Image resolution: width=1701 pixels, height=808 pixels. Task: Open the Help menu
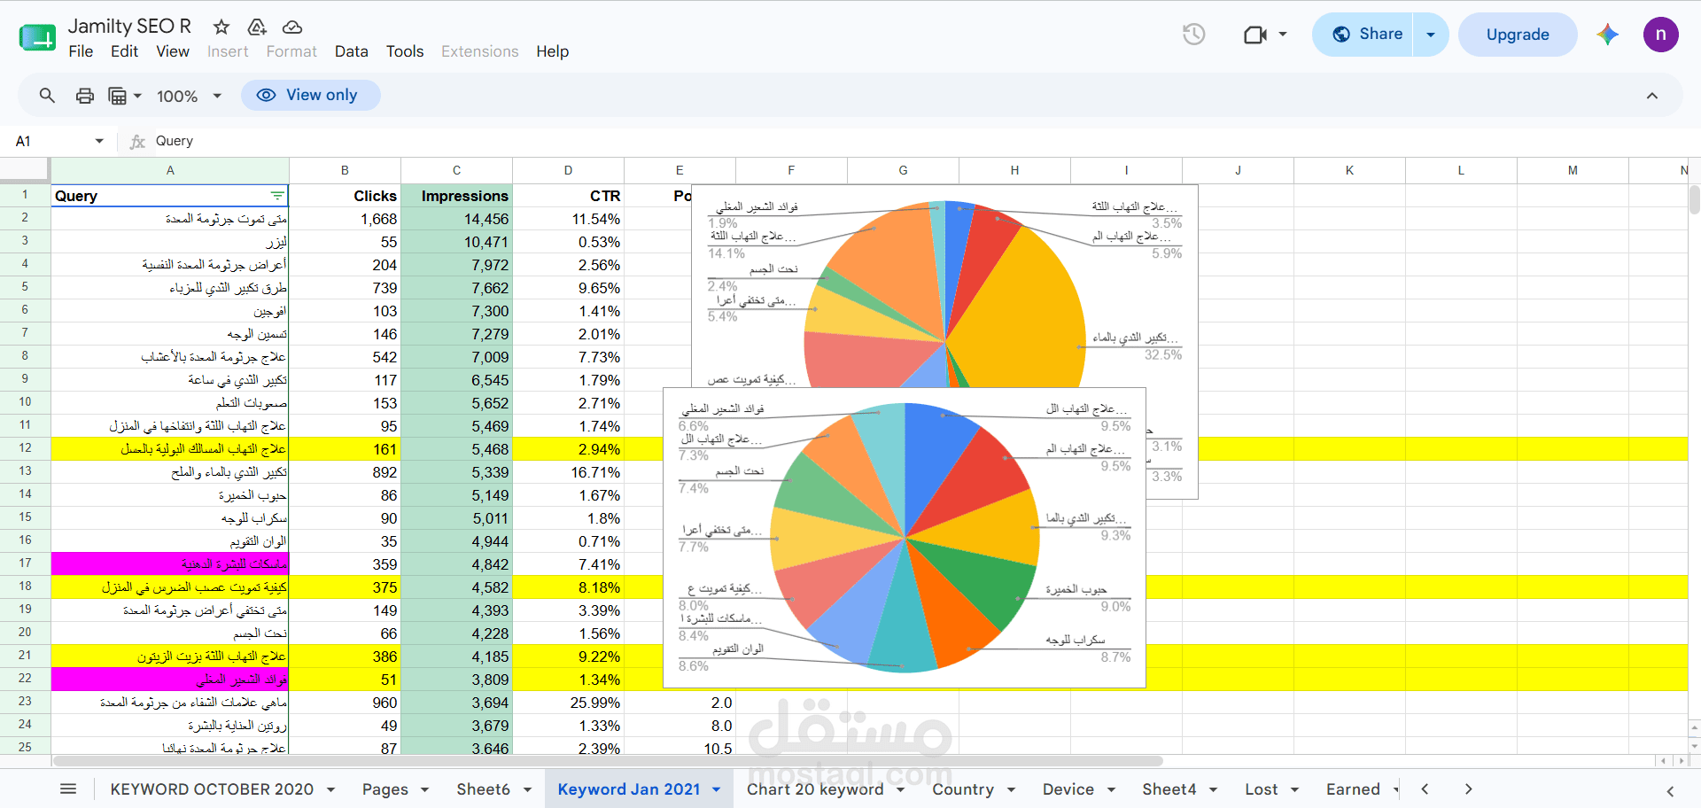pos(552,51)
